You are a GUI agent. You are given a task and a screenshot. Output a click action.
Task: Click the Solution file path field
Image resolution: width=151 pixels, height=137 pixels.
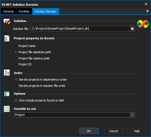click(81, 28)
